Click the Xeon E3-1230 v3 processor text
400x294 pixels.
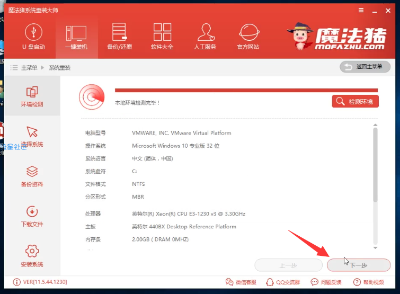click(189, 213)
